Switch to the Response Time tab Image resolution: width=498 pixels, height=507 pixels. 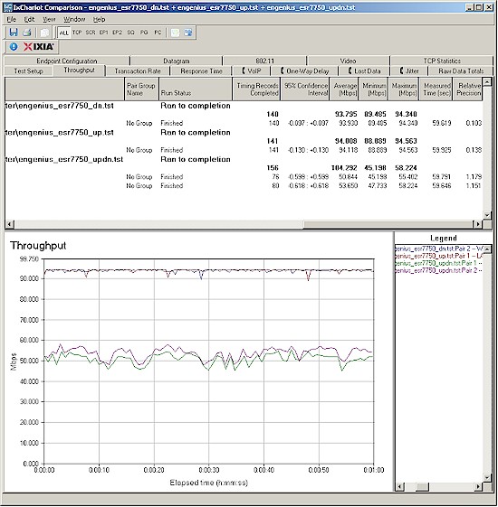(202, 70)
